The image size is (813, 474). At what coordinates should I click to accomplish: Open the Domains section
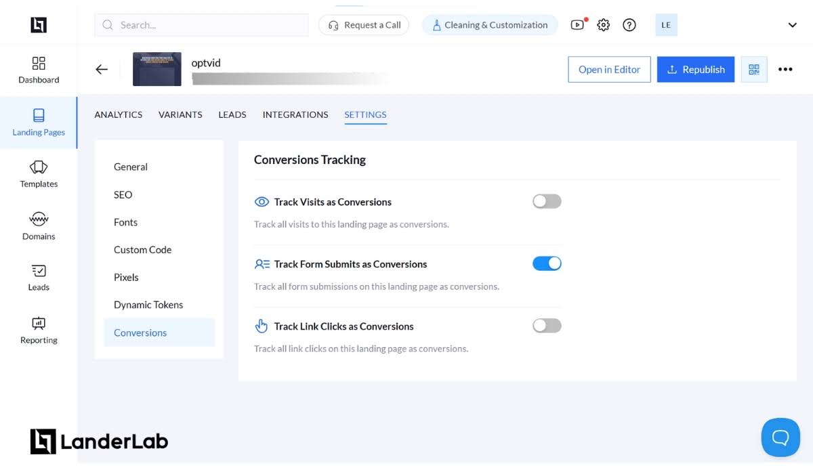tap(39, 226)
